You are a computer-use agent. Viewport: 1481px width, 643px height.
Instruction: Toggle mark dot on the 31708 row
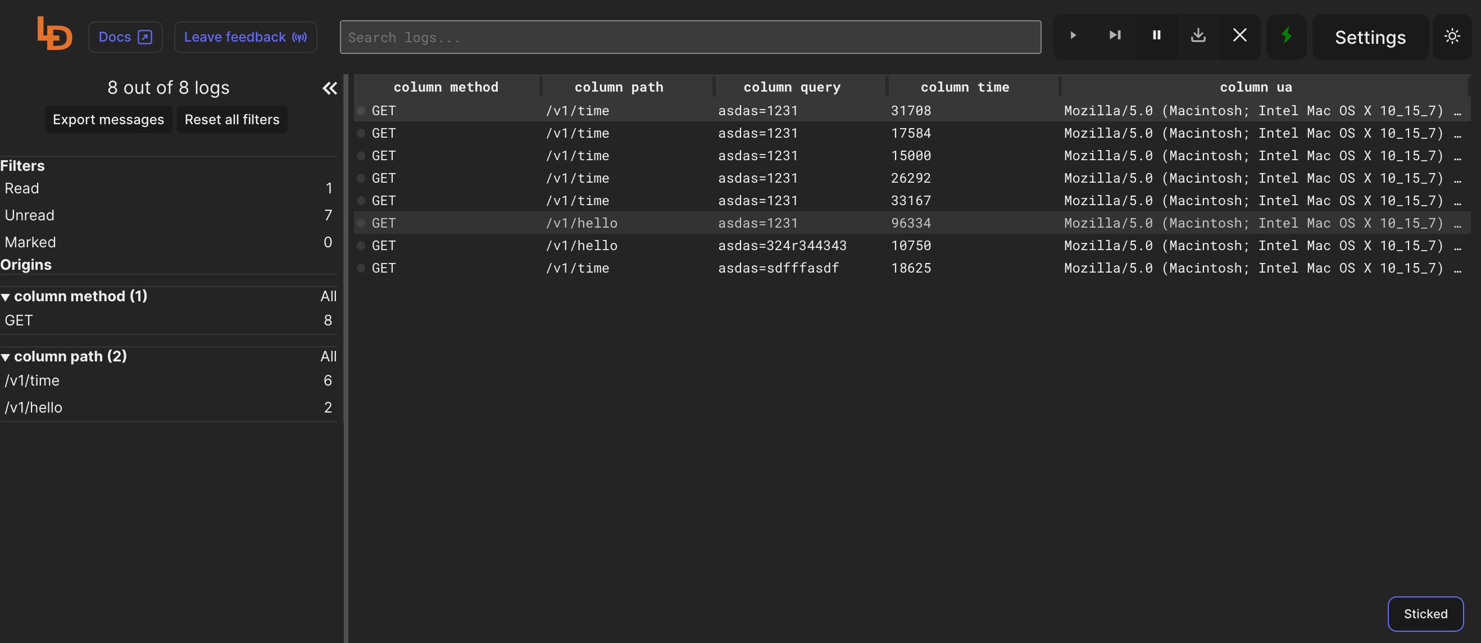[361, 110]
